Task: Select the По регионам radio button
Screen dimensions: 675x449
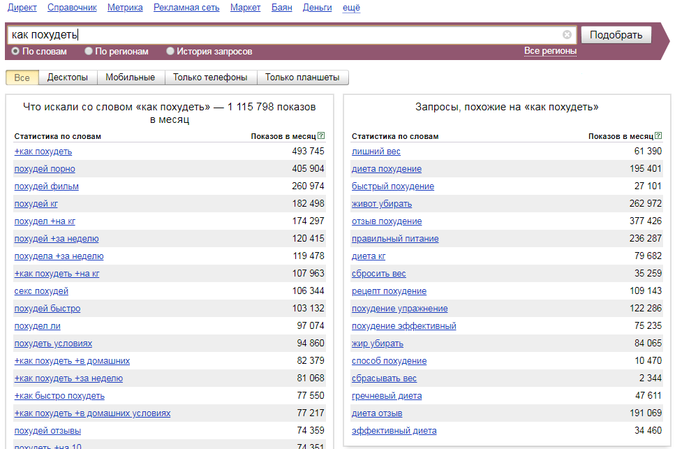Action: pos(89,51)
